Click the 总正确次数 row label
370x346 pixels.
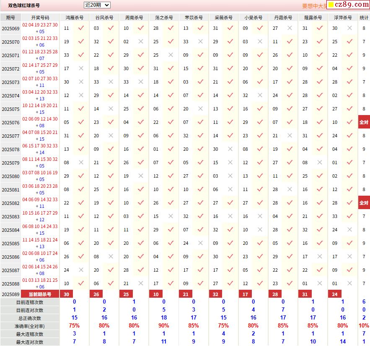pos(30,318)
